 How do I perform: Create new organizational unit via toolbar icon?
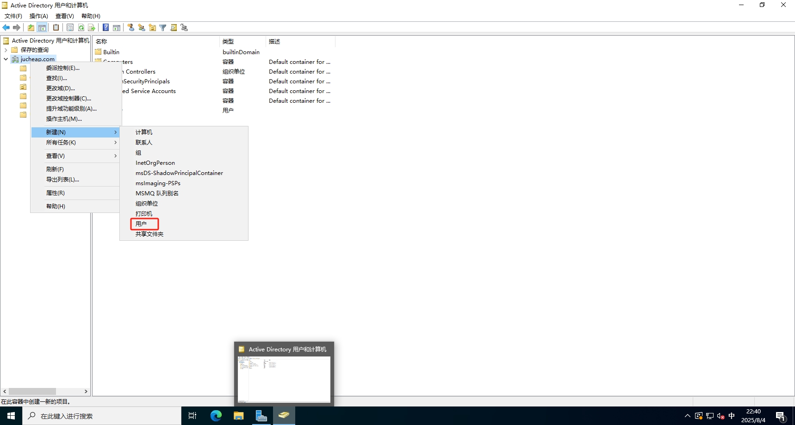coord(152,28)
